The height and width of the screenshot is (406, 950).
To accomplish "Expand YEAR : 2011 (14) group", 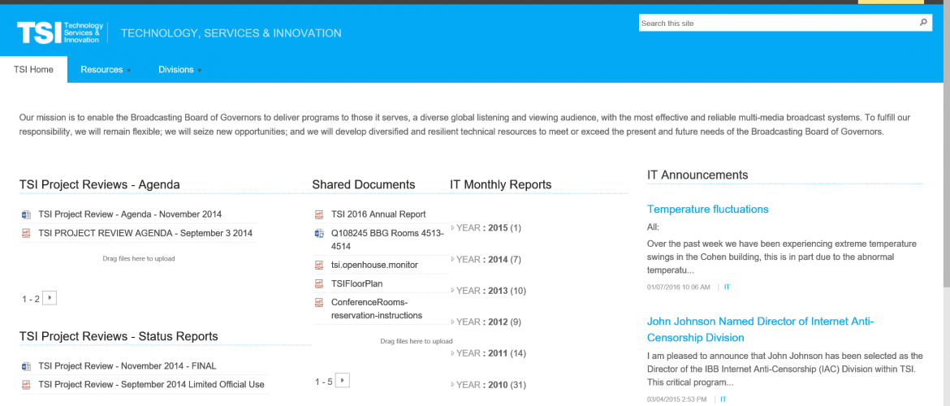I will (452, 353).
